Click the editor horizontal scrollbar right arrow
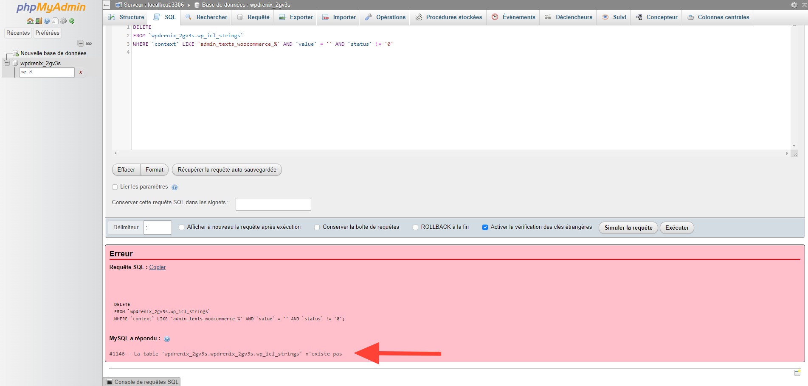808x386 pixels. click(787, 153)
